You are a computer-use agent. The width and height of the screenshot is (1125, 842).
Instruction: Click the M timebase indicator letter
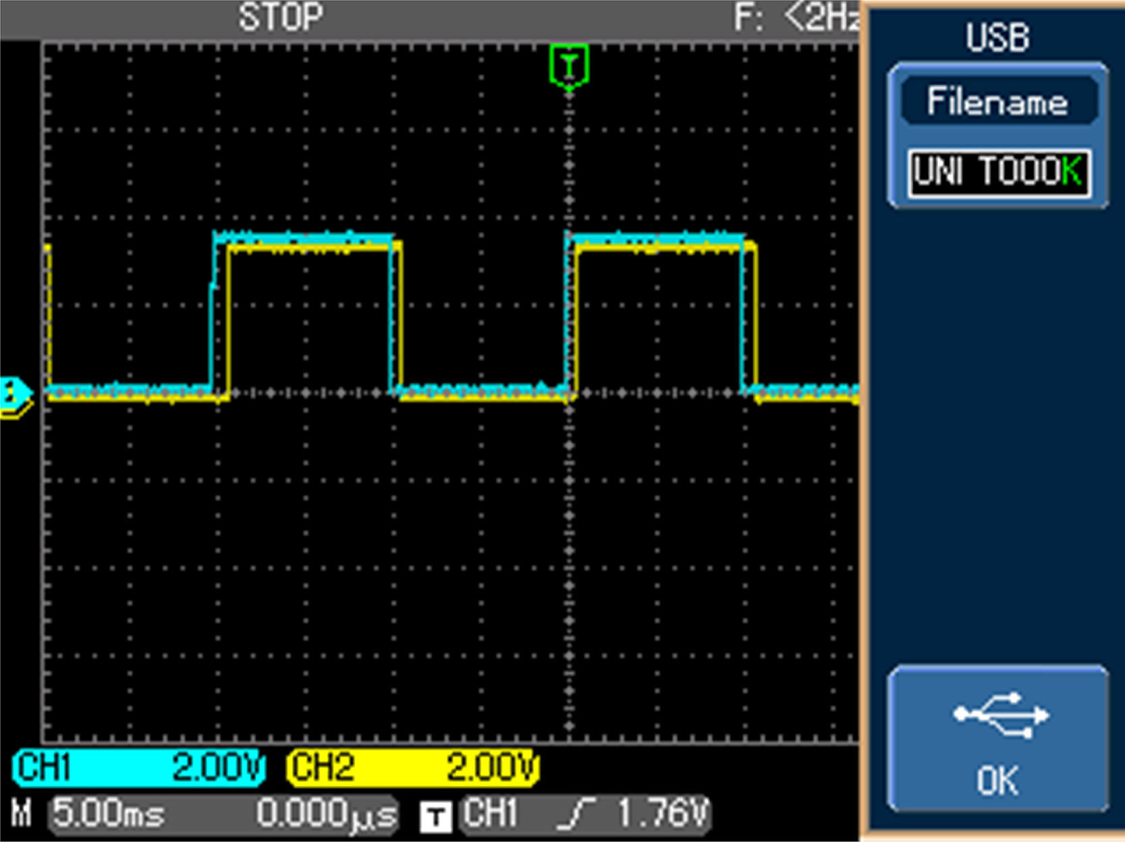[22, 814]
